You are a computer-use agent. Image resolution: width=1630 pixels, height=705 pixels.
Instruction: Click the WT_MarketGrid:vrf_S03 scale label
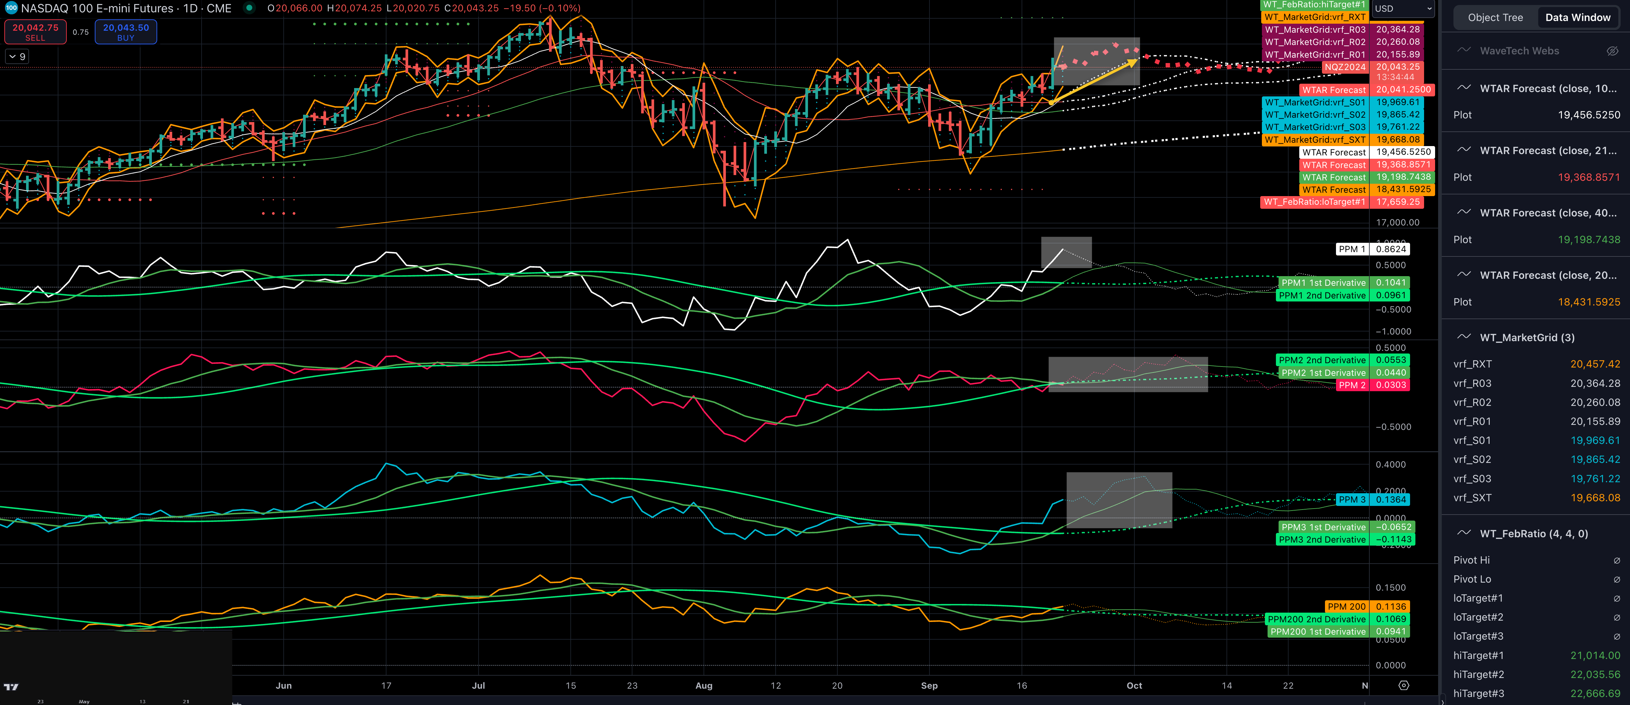pos(1316,127)
